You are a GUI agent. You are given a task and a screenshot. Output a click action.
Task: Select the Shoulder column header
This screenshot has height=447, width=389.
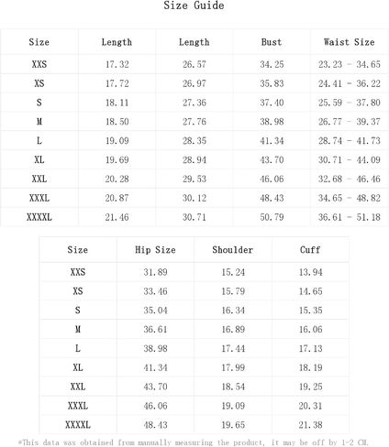pos(233,250)
